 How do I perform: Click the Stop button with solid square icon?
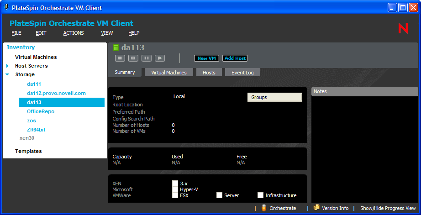(120, 58)
